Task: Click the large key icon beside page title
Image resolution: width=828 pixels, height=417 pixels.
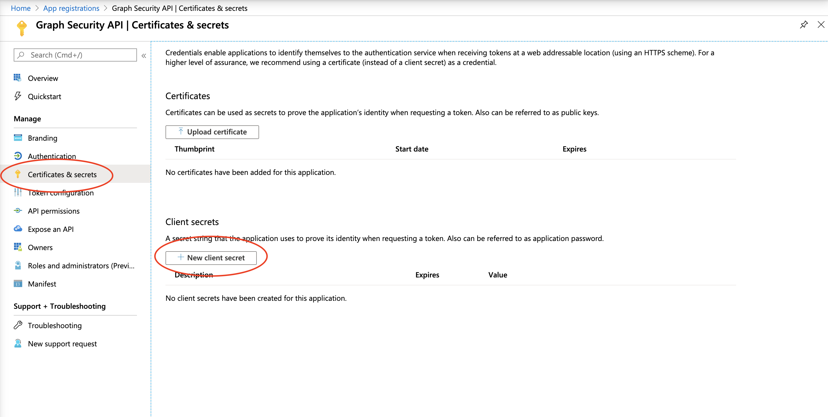Action: pos(21,28)
